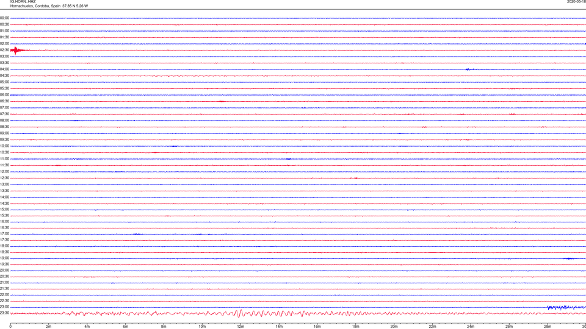This screenshot has width=586, height=329.
Task: Click the 2m tick on time axis
Action: tap(49, 327)
